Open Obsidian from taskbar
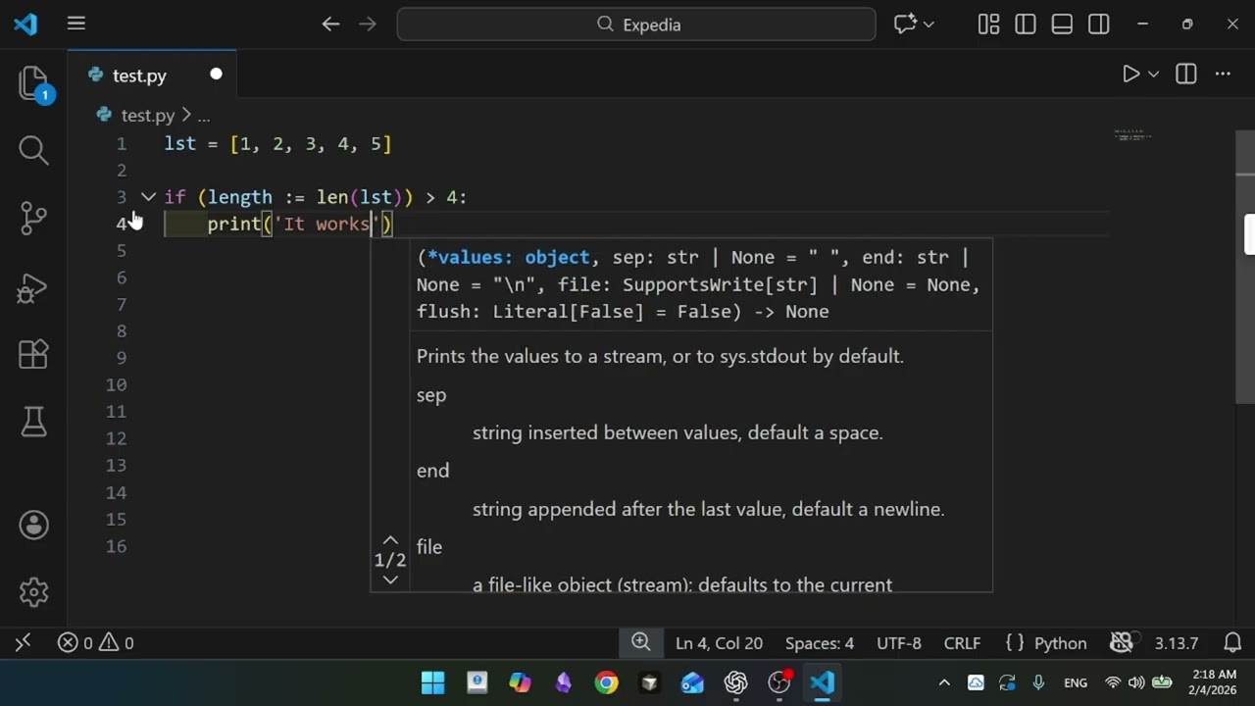Screen dimensions: 1255x706 (x=563, y=682)
